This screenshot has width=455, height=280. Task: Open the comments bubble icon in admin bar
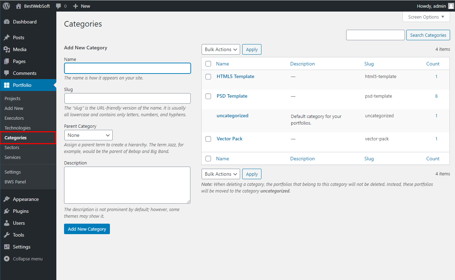pos(58,6)
